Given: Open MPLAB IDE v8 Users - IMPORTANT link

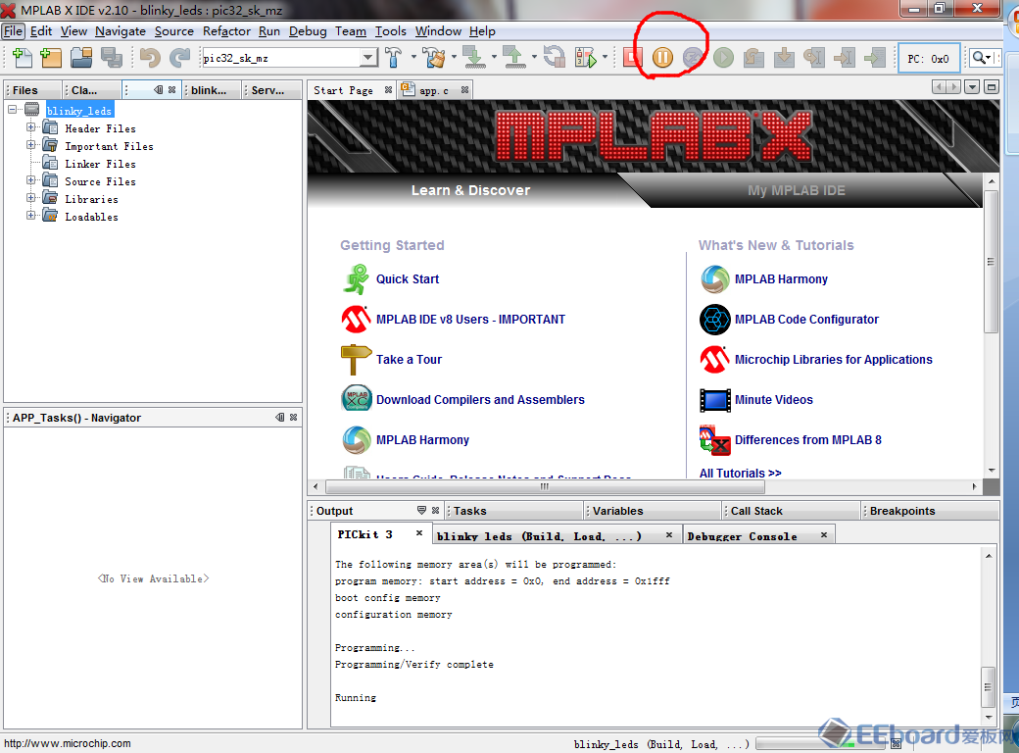Looking at the screenshot, I should click(470, 320).
